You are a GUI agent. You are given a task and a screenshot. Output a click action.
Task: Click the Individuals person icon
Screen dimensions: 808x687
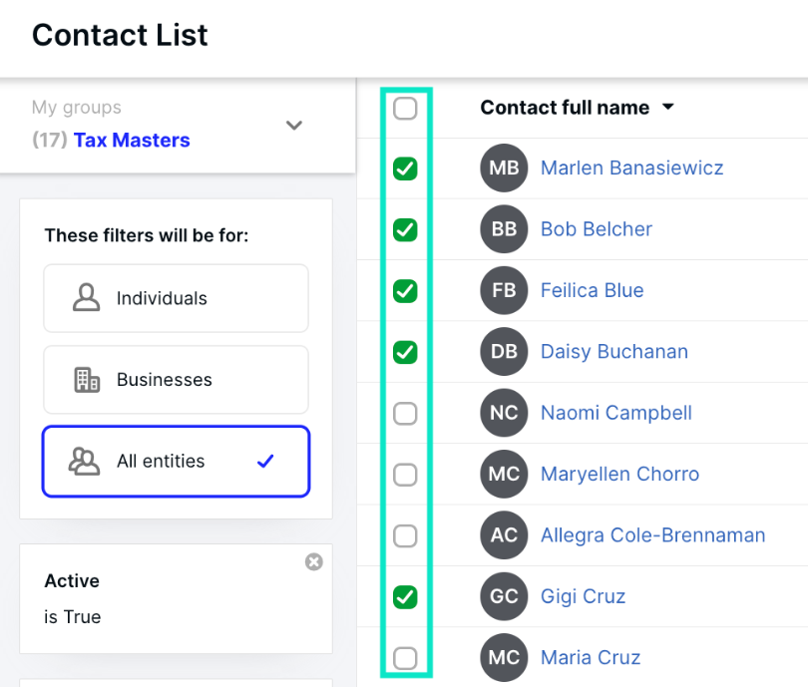[86, 298]
